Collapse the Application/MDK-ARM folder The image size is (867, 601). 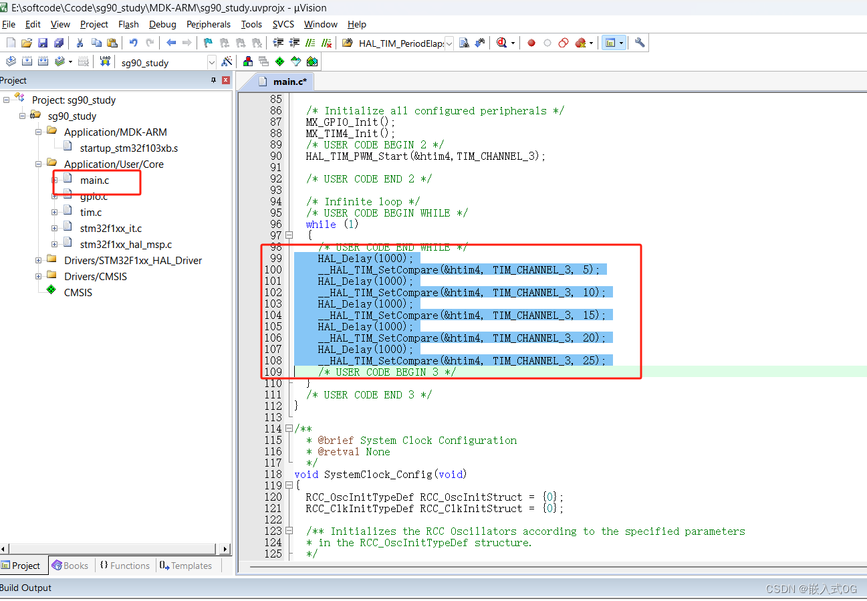pyautogui.click(x=39, y=132)
